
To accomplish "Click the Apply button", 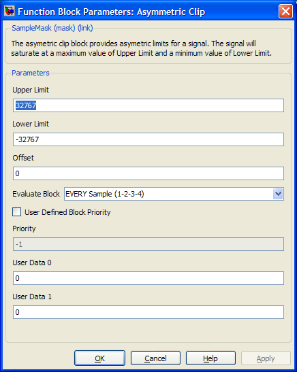I will [266, 358].
